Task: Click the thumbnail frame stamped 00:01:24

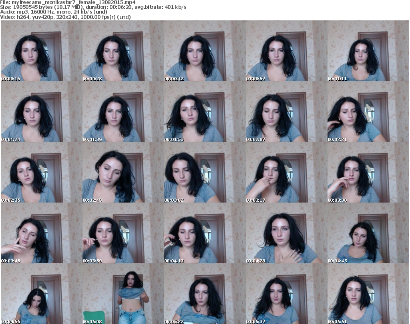Action: point(42,111)
